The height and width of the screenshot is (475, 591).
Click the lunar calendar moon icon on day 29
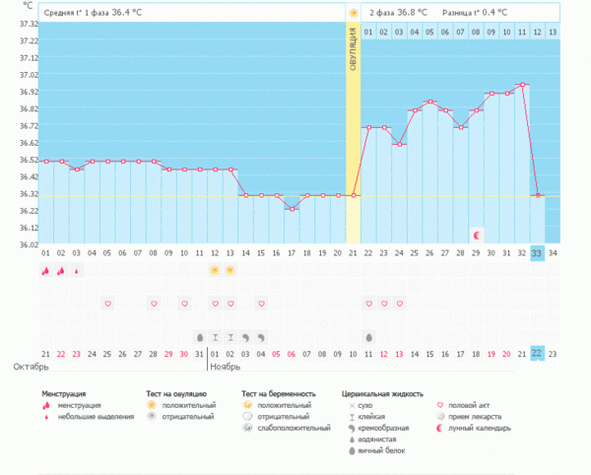477,236
